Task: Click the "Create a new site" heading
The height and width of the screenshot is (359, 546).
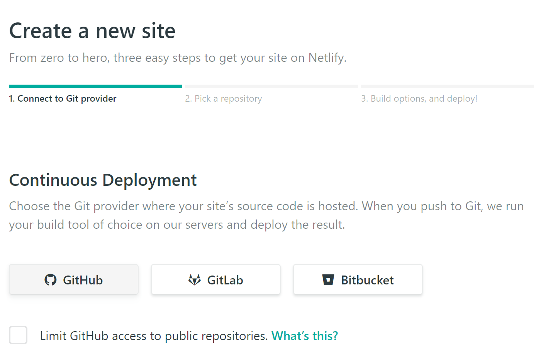Action: tap(92, 31)
